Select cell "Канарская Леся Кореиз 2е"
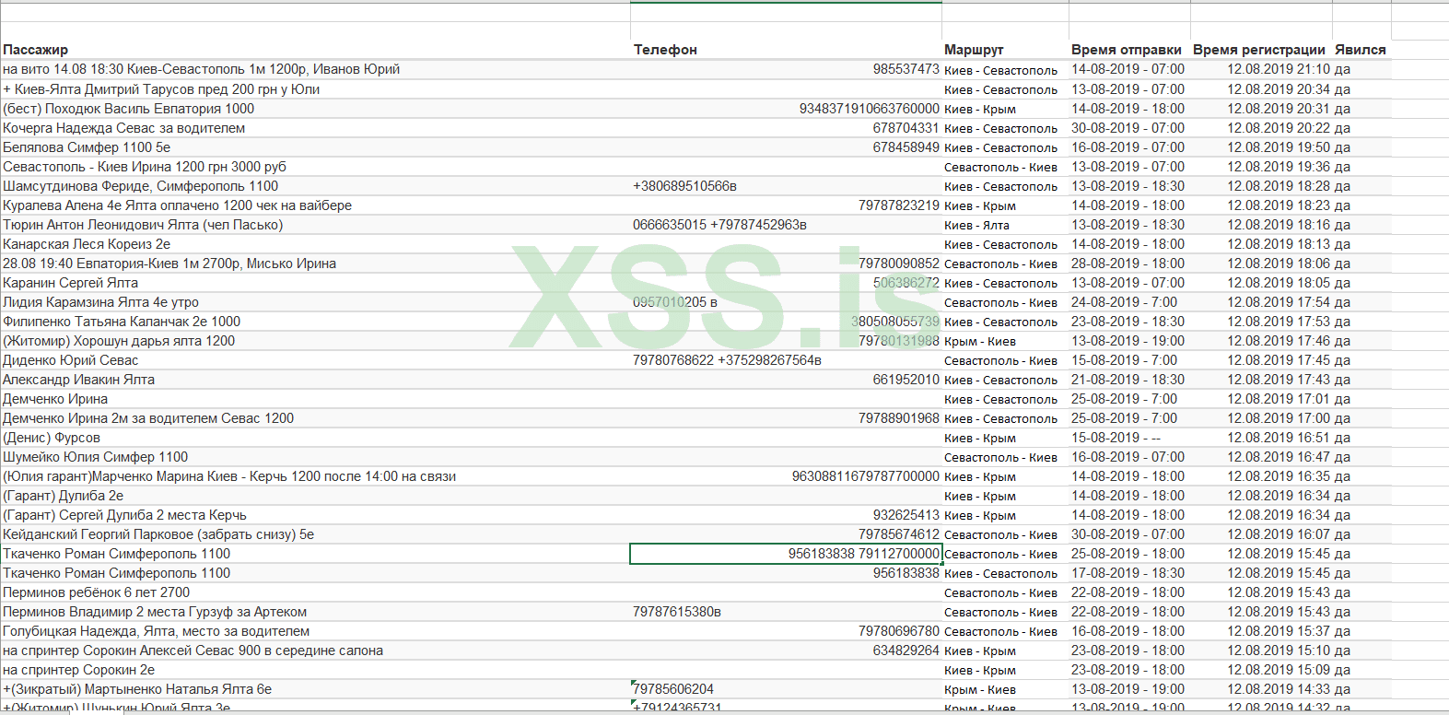Screen dimensions: 1449x715 click(87, 244)
